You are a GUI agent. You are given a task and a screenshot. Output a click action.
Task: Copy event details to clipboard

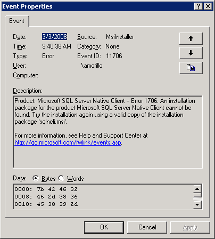(x=191, y=68)
